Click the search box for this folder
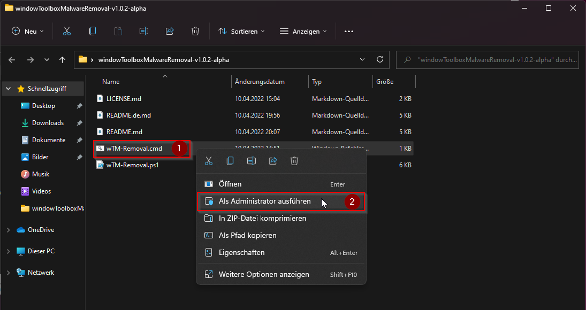 coord(488,60)
